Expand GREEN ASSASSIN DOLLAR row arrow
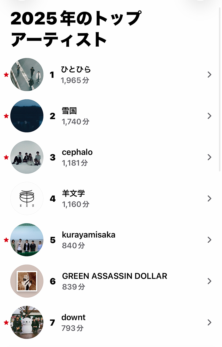This screenshot has width=222, height=347. click(210, 281)
